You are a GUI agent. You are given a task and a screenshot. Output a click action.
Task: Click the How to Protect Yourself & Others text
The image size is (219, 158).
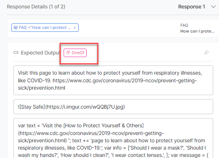coord(103,125)
